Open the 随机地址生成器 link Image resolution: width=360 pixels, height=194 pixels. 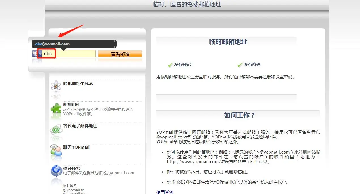78,83
